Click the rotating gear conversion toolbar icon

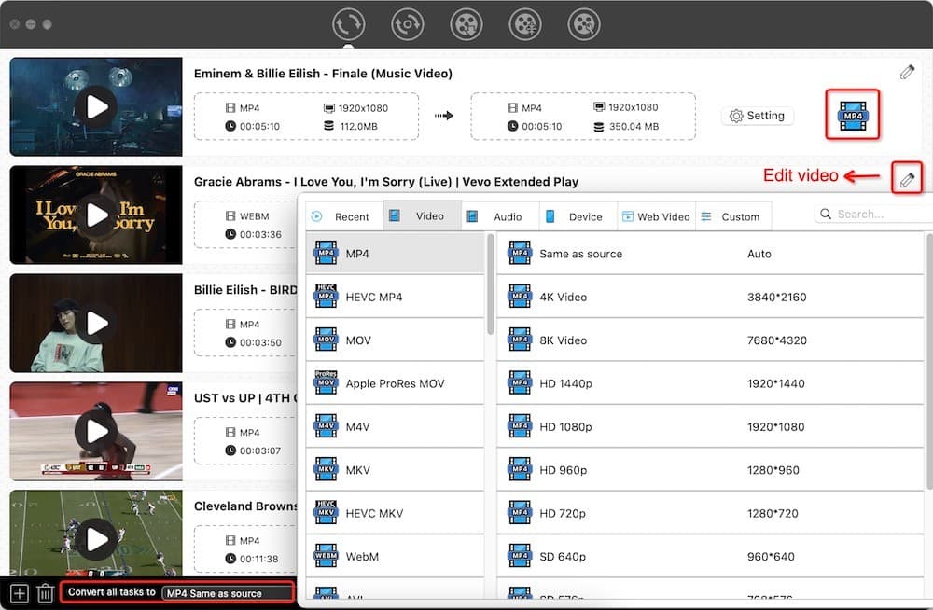tap(407, 24)
